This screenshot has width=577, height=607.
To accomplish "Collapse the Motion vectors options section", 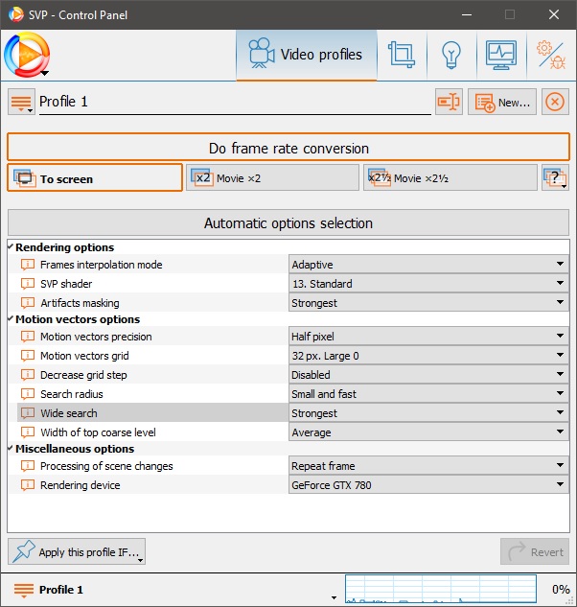I will click(11, 319).
